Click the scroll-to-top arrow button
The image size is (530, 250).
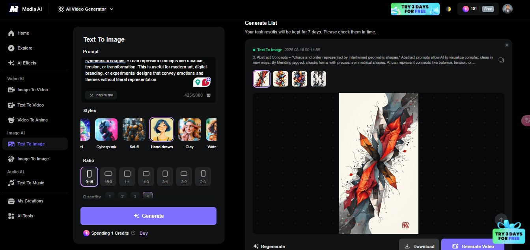[x=501, y=220]
